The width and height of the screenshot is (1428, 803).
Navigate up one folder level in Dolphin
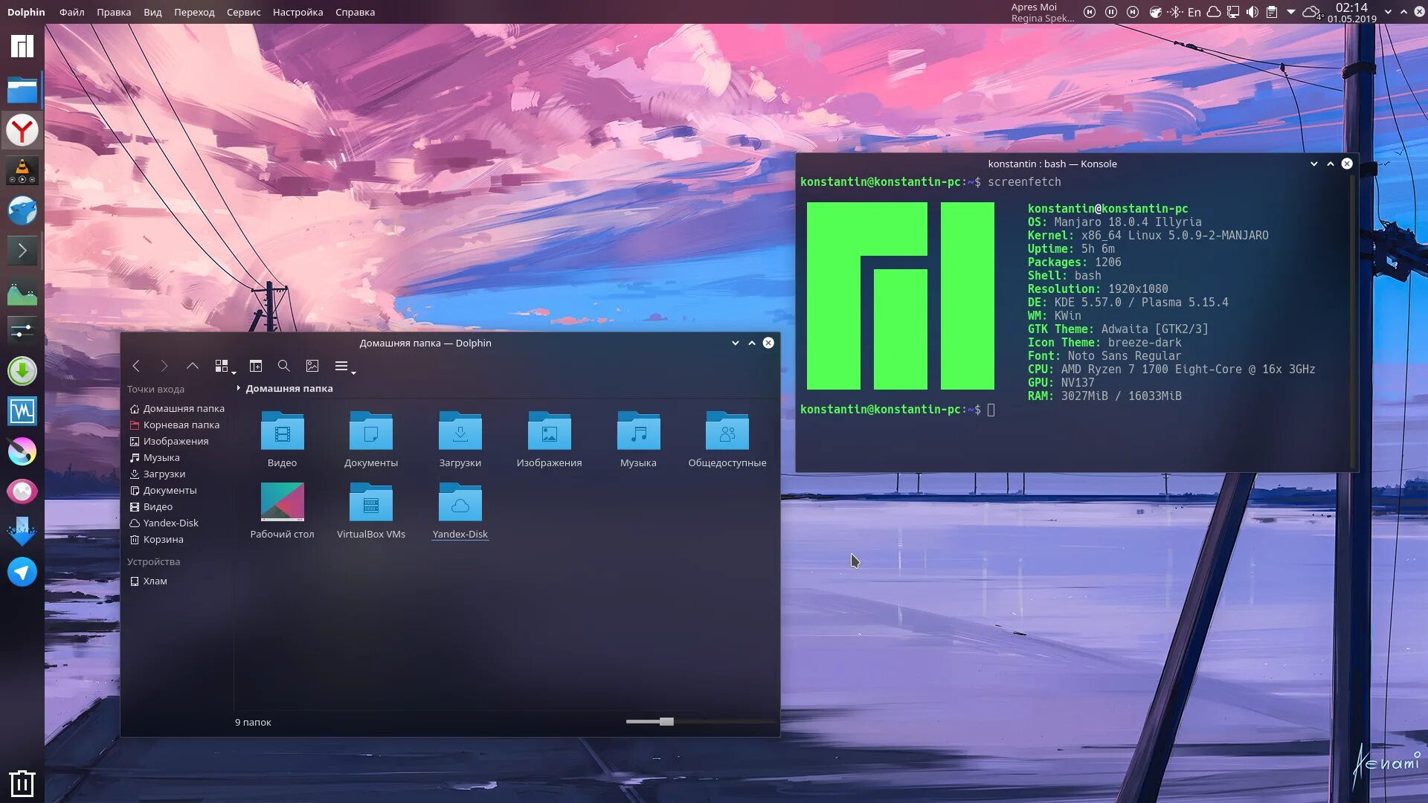[193, 366]
